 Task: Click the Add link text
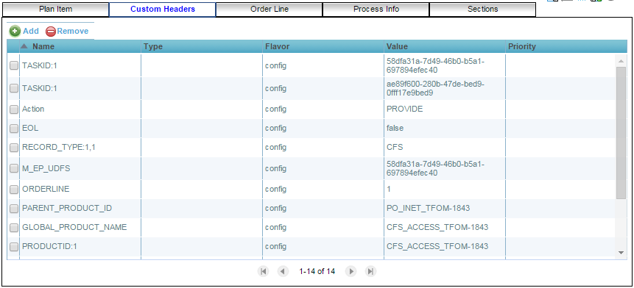click(x=31, y=31)
